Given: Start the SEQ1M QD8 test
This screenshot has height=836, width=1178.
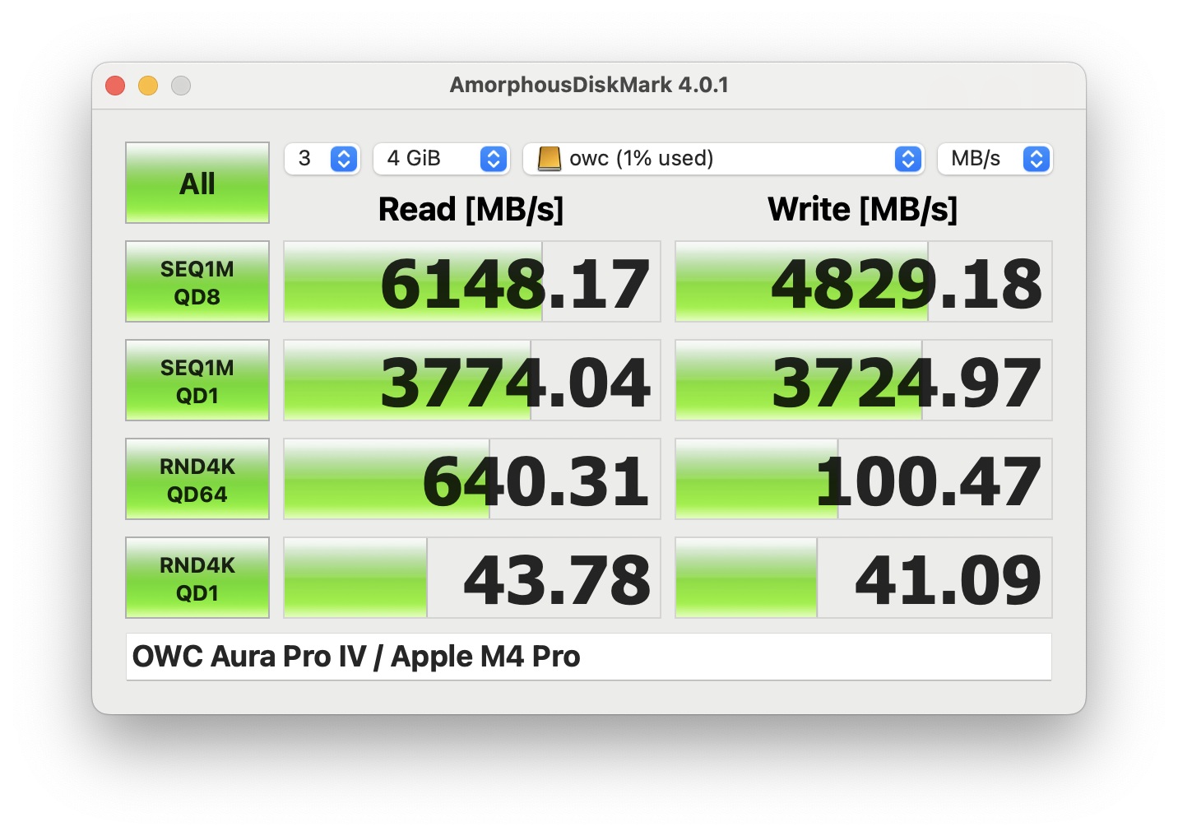Looking at the screenshot, I should [197, 281].
